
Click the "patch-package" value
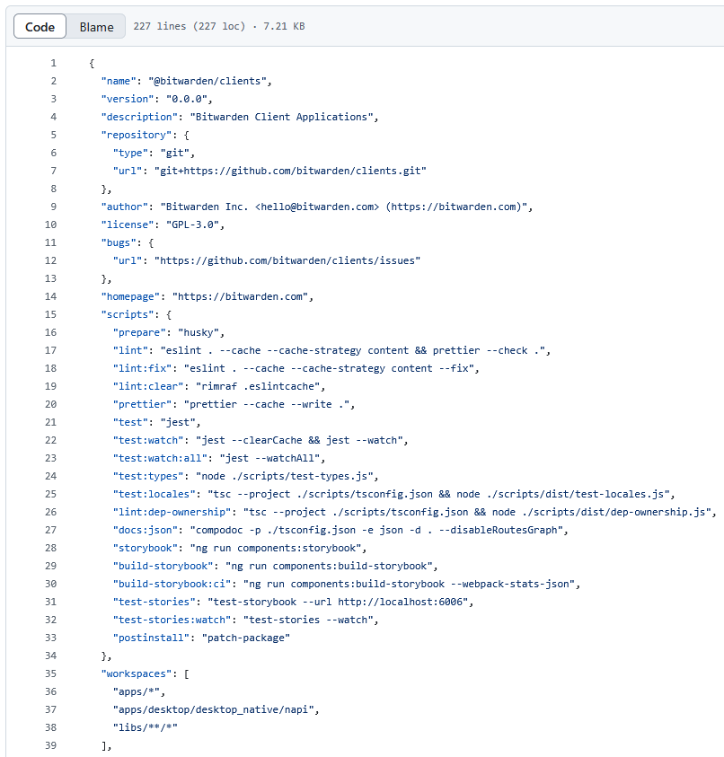[246, 638]
